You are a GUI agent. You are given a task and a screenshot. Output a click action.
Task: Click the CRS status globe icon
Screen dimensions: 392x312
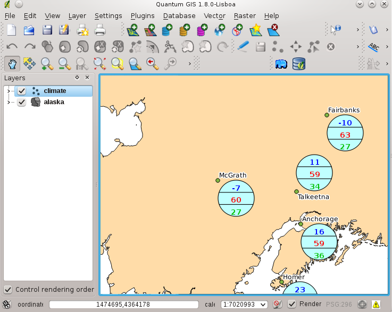[362, 305]
